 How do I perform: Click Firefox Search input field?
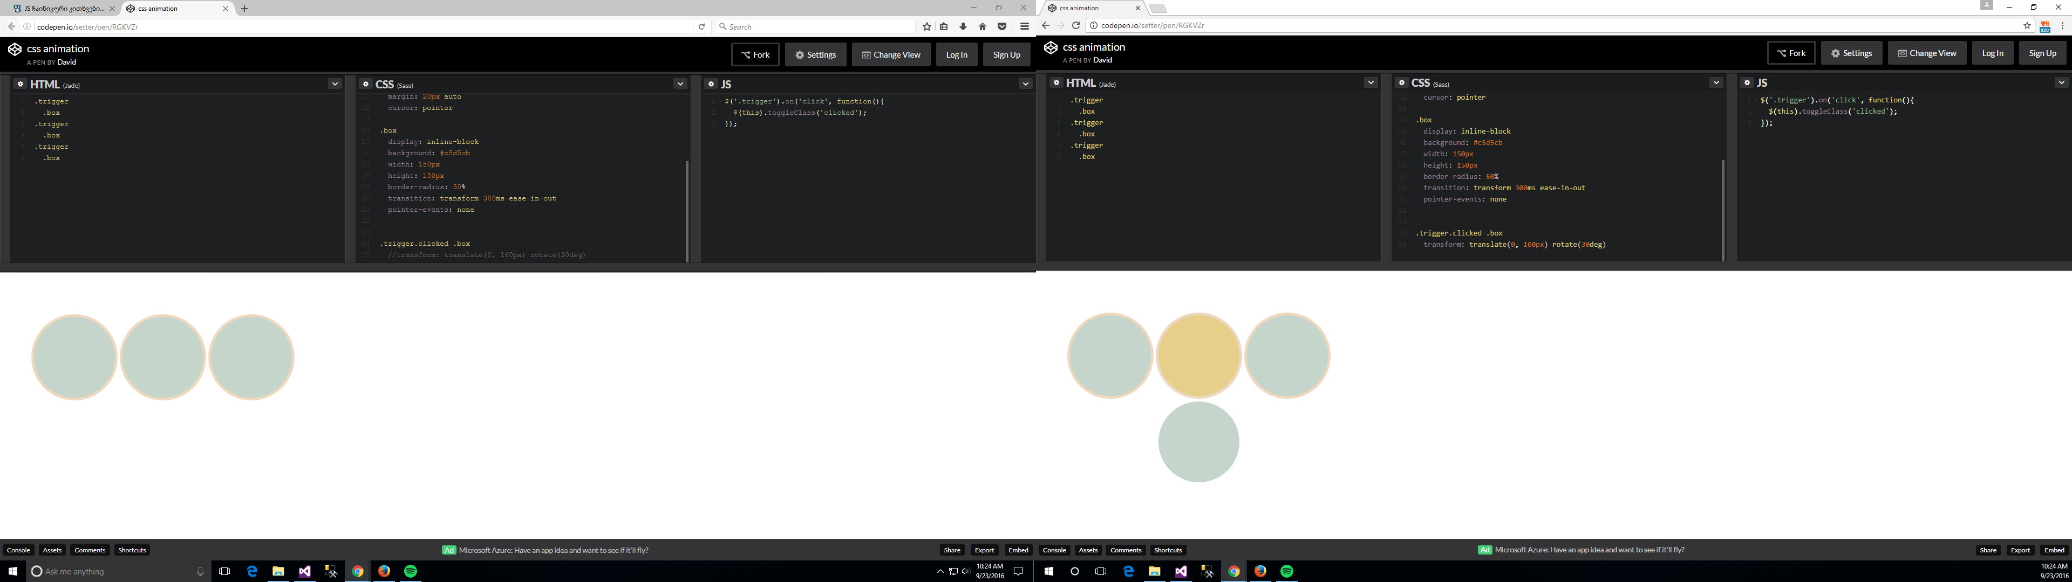pos(816,26)
